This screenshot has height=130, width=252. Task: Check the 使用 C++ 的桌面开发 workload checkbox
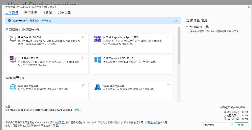click(84, 37)
